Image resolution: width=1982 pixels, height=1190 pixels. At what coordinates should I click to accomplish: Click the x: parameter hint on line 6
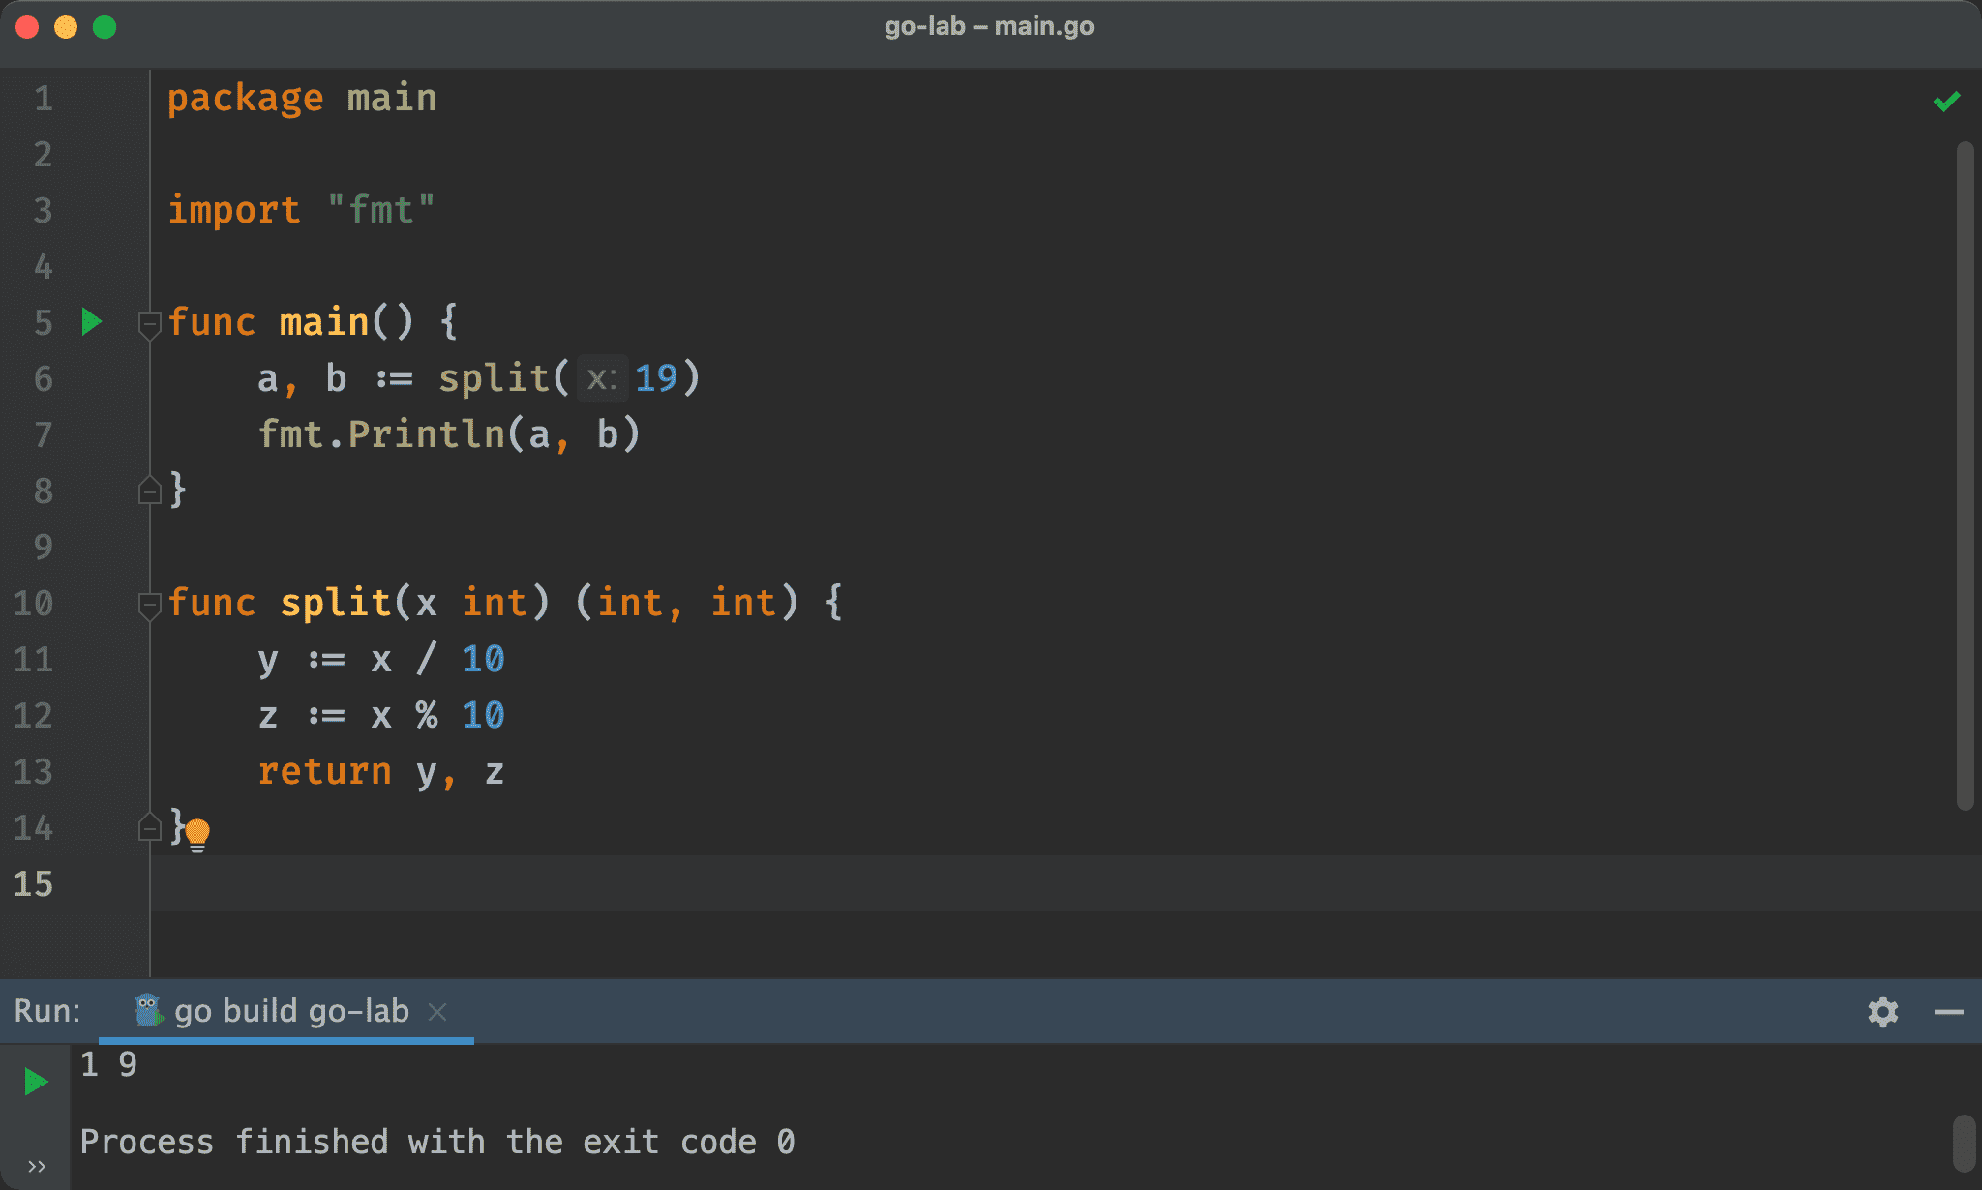click(x=602, y=378)
